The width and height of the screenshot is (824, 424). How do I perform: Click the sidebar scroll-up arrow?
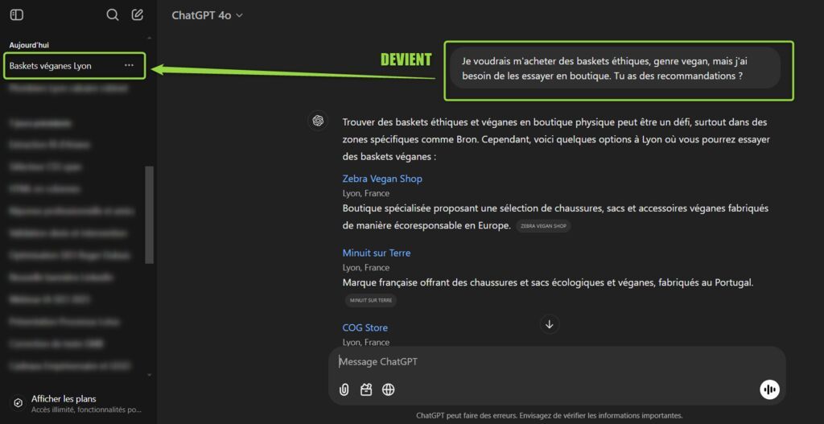pos(149,39)
